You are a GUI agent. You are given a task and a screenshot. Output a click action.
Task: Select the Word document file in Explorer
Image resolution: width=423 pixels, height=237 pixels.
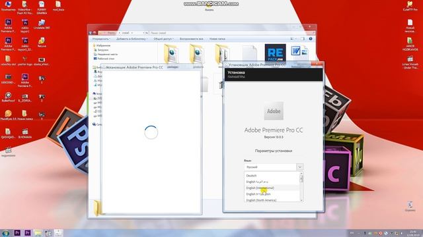tap(299, 53)
